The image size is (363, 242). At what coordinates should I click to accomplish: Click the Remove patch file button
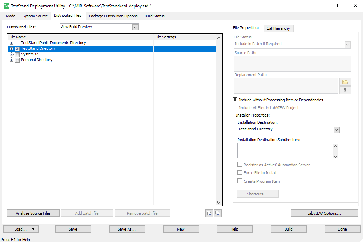point(142,213)
